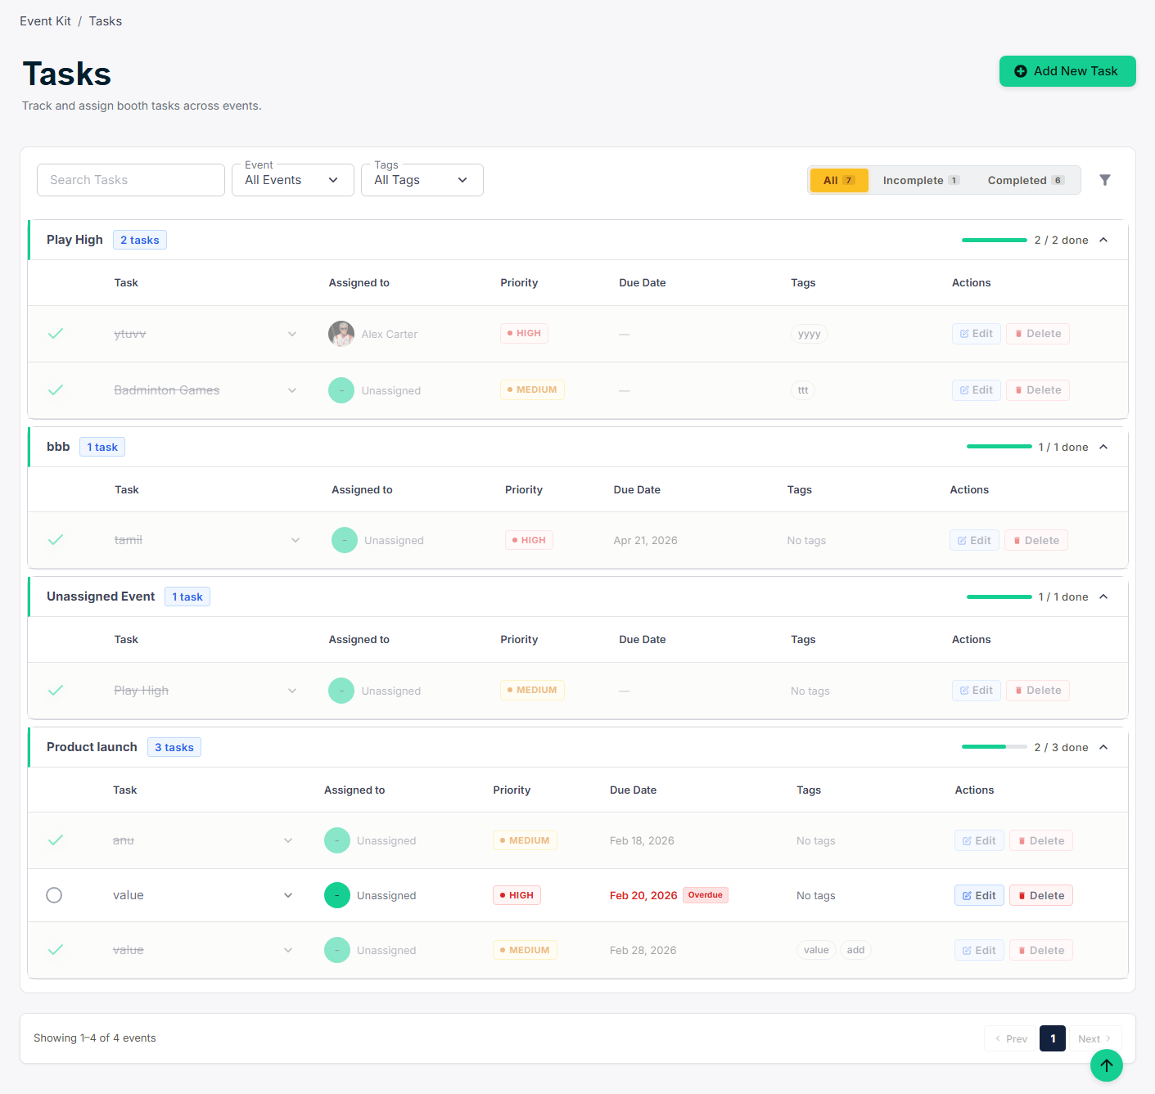Image resolution: width=1155 pixels, height=1094 pixels.
Task: Click Product launch progress bar
Action: (x=995, y=747)
